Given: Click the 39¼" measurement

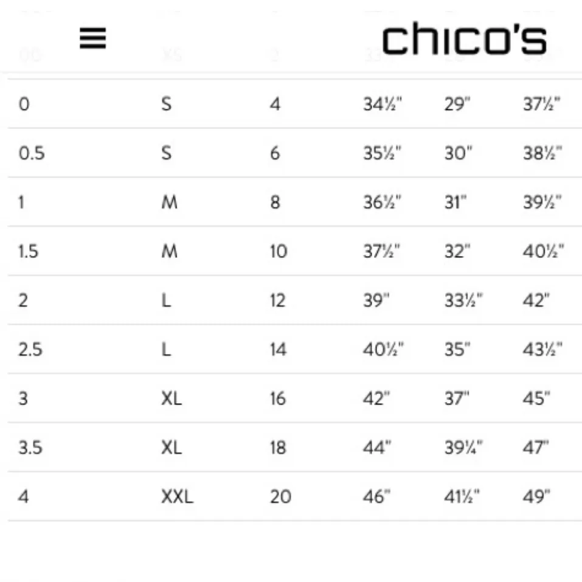Looking at the screenshot, I should (463, 448).
